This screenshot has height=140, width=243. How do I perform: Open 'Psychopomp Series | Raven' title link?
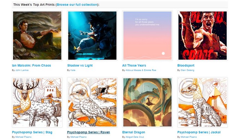(x=89, y=132)
